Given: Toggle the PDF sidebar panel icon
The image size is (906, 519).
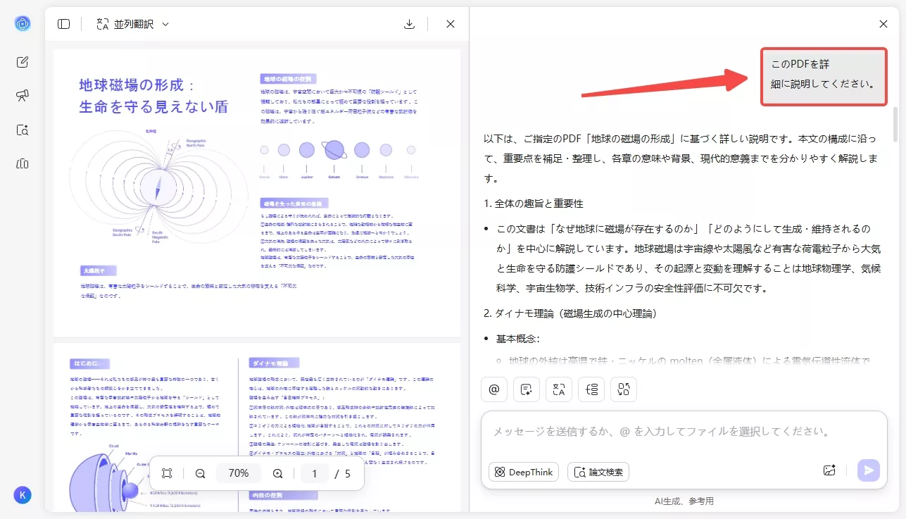Looking at the screenshot, I should [x=63, y=23].
